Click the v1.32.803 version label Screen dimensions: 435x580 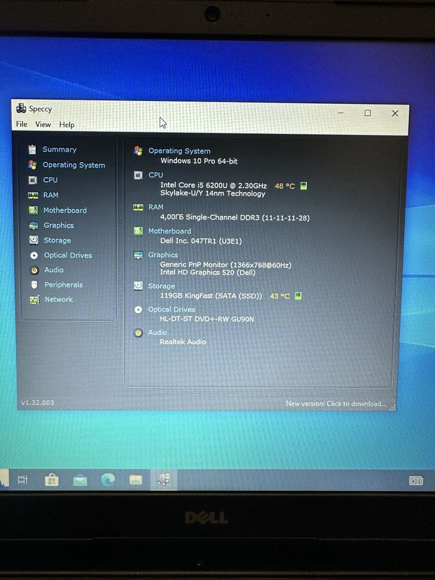click(x=37, y=403)
